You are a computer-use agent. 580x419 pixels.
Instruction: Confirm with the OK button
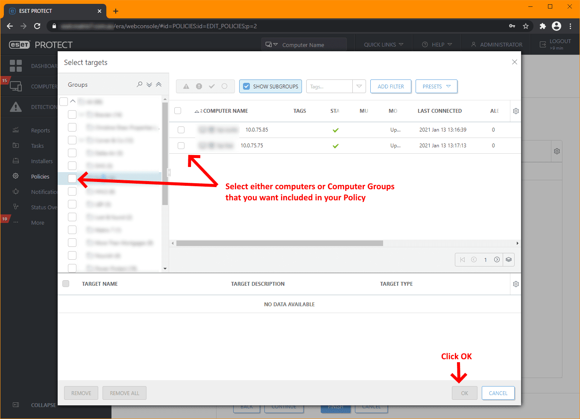pos(465,393)
